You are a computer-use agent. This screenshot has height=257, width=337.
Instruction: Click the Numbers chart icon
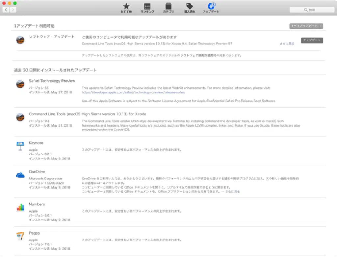(20, 208)
